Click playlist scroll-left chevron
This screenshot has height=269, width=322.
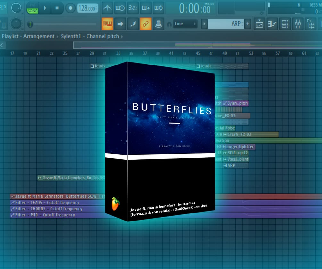pyautogui.click(x=2, y=45)
